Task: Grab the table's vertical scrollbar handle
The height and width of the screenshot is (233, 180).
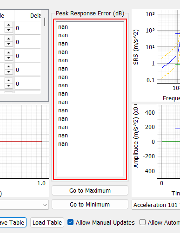Action: click(45, 22)
